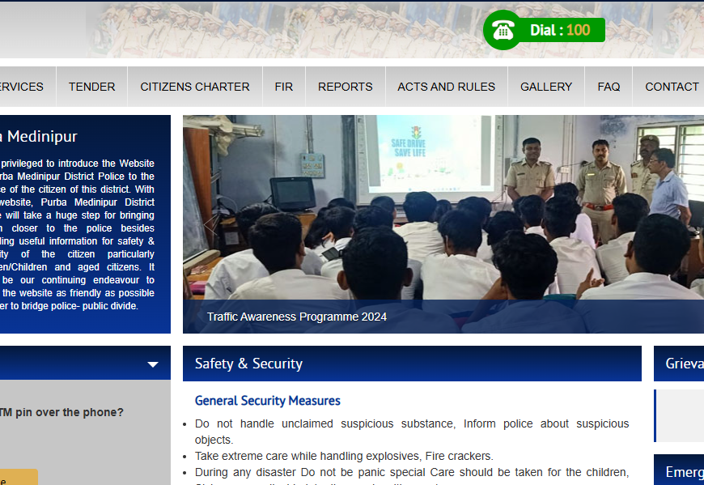
Task: Click the CONTACT menu item
Action: click(x=672, y=87)
